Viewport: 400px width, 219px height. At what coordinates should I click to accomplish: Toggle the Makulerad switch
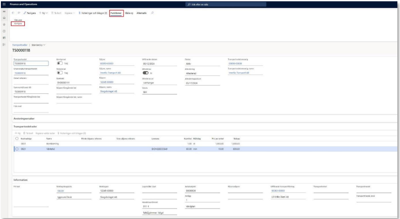60,73
